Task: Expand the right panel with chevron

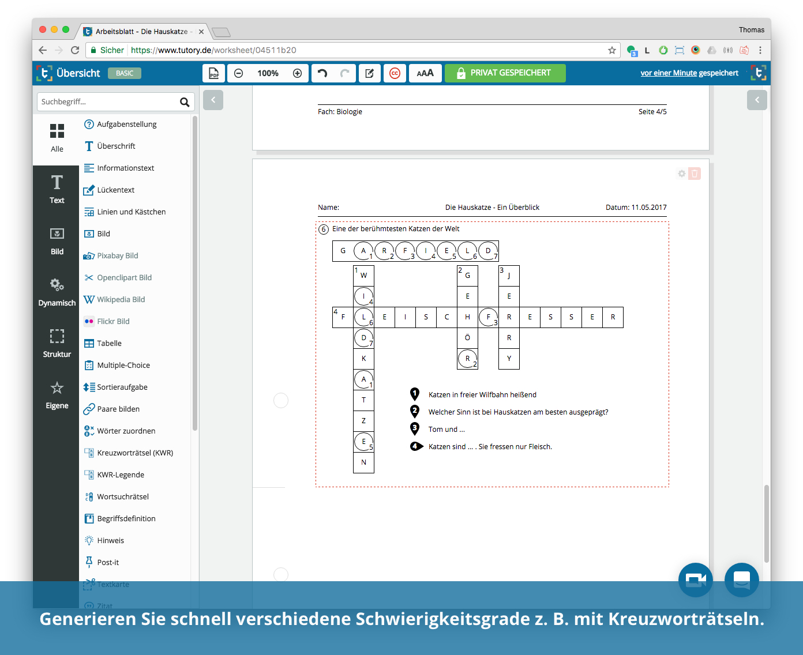Action: point(757,100)
